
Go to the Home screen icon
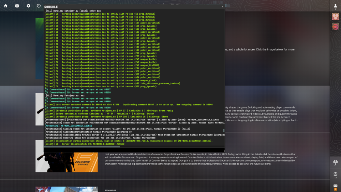6,6
